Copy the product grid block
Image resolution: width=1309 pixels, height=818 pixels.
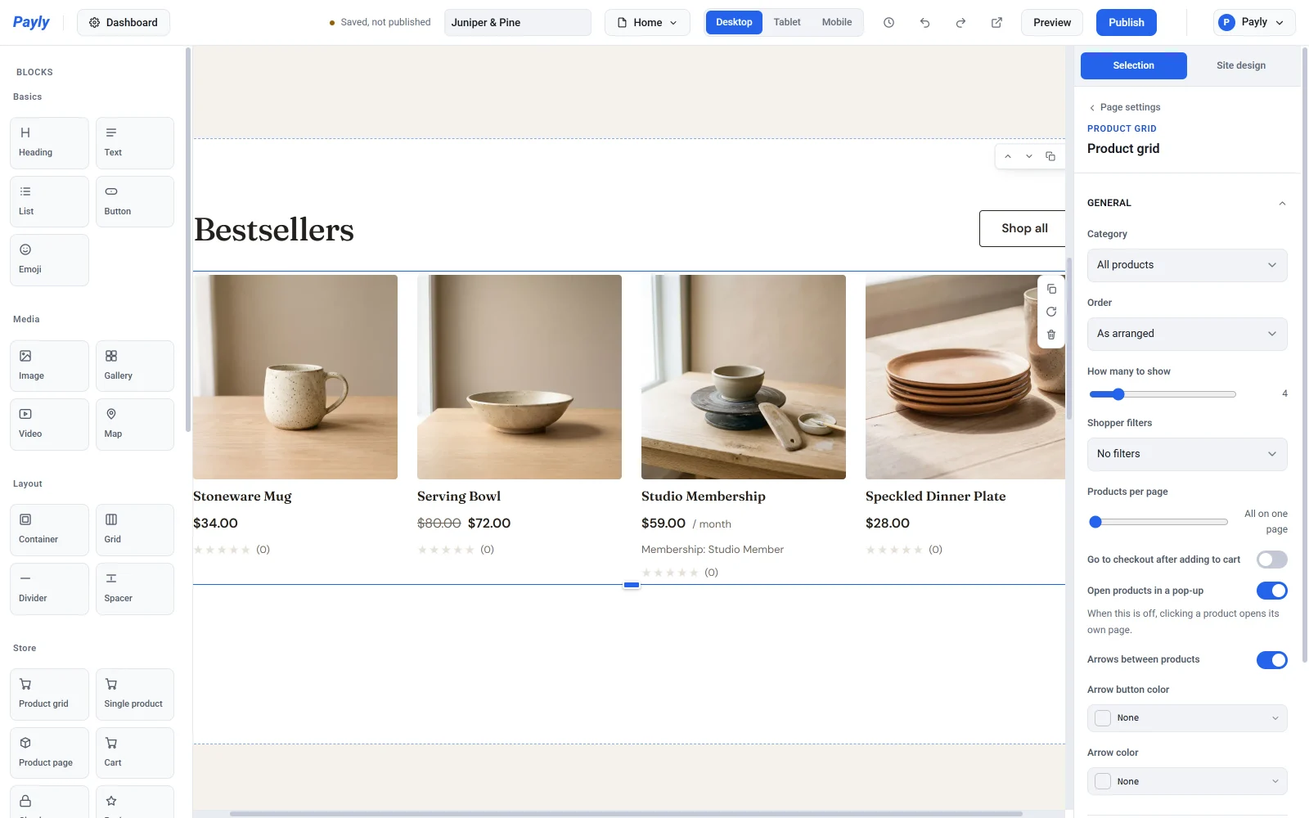point(1051,289)
